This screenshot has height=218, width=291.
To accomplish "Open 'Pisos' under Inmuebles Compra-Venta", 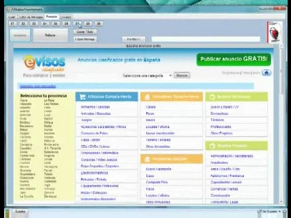I will tap(150, 114).
